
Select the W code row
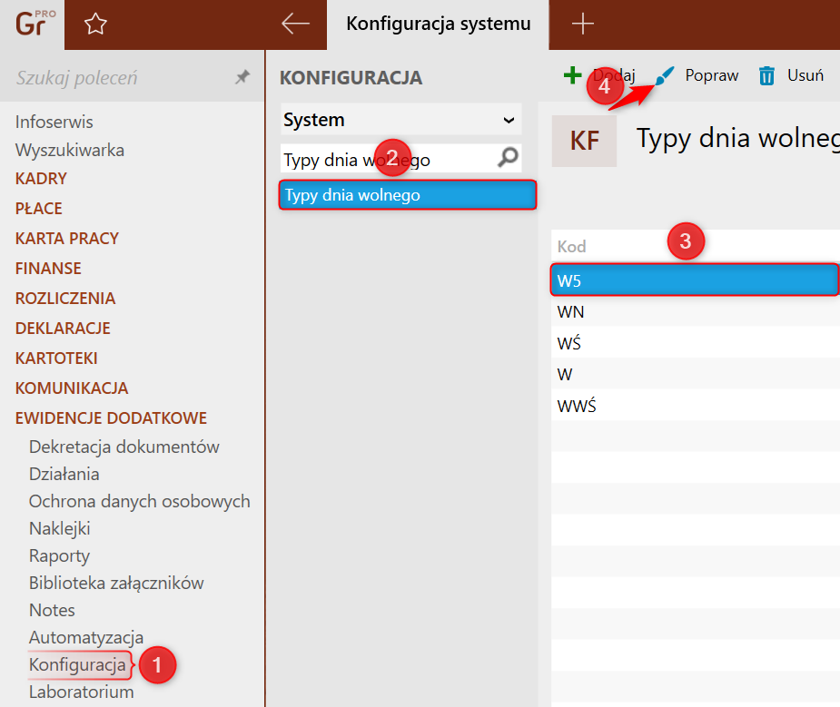[695, 374]
